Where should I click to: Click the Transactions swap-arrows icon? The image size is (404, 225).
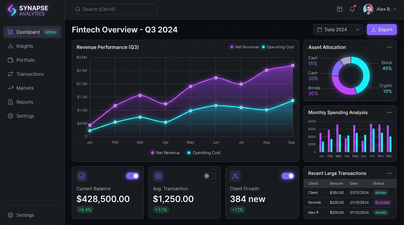[10, 74]
